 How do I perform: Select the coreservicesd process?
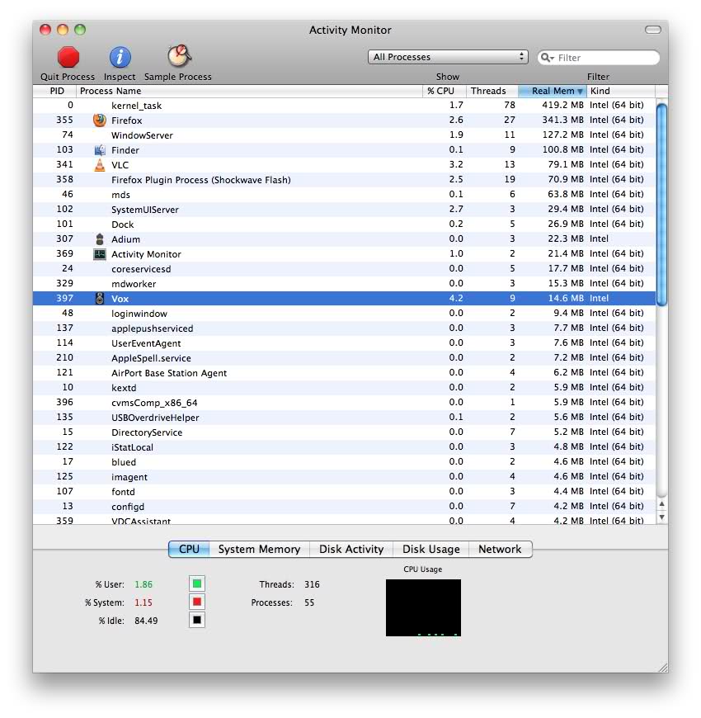[x=344, y=269]
